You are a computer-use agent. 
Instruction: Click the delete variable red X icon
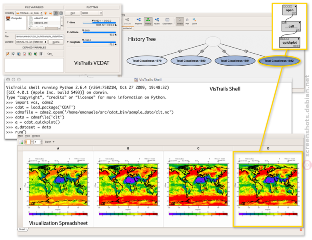[24, 54]
